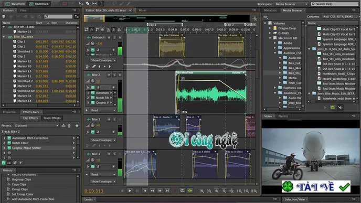Click the EQ view icon above tracks

(102, 30)
